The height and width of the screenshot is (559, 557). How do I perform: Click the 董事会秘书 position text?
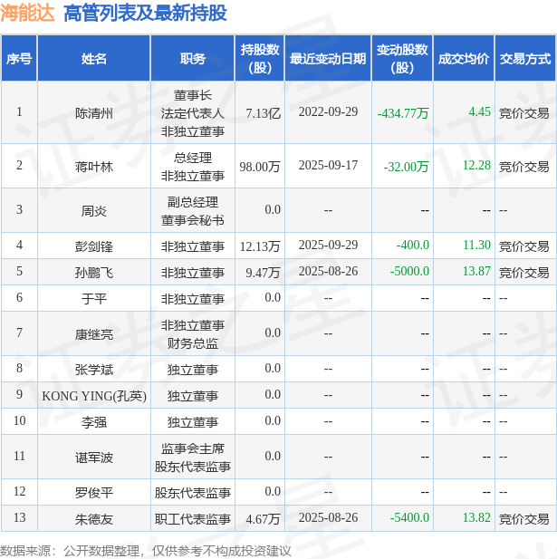pyautogui.click(x=192, y=220)
